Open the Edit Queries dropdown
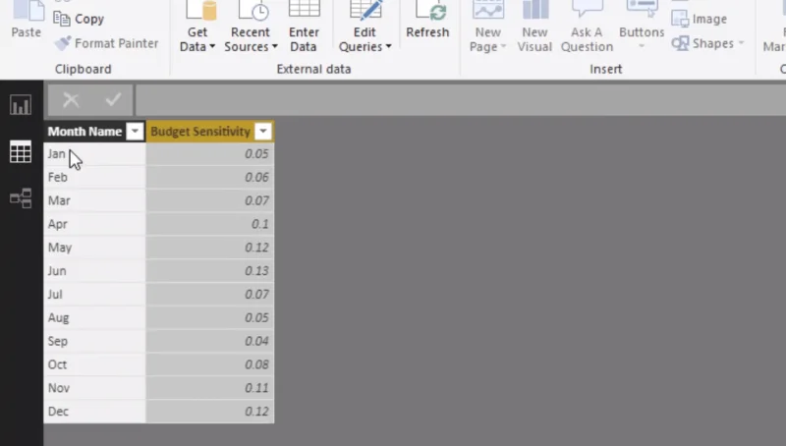Screen dimensions: 786x446 pos(365,28)
